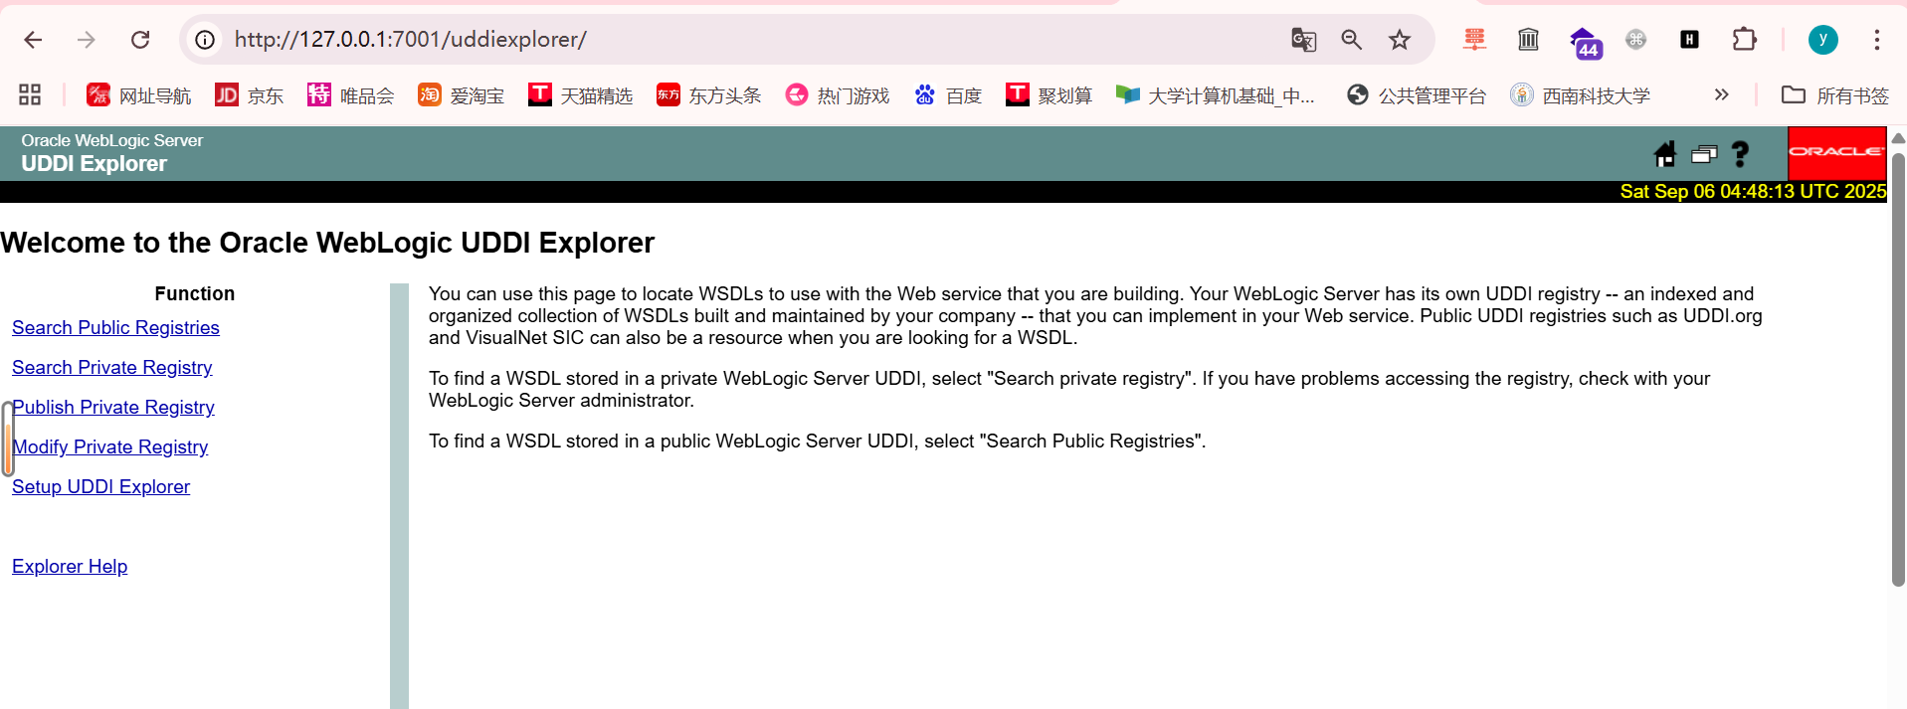This screenshot has height=709, width=1907.
Task: Click the windows icon in the UDDI header
Action: [1704, 154]
